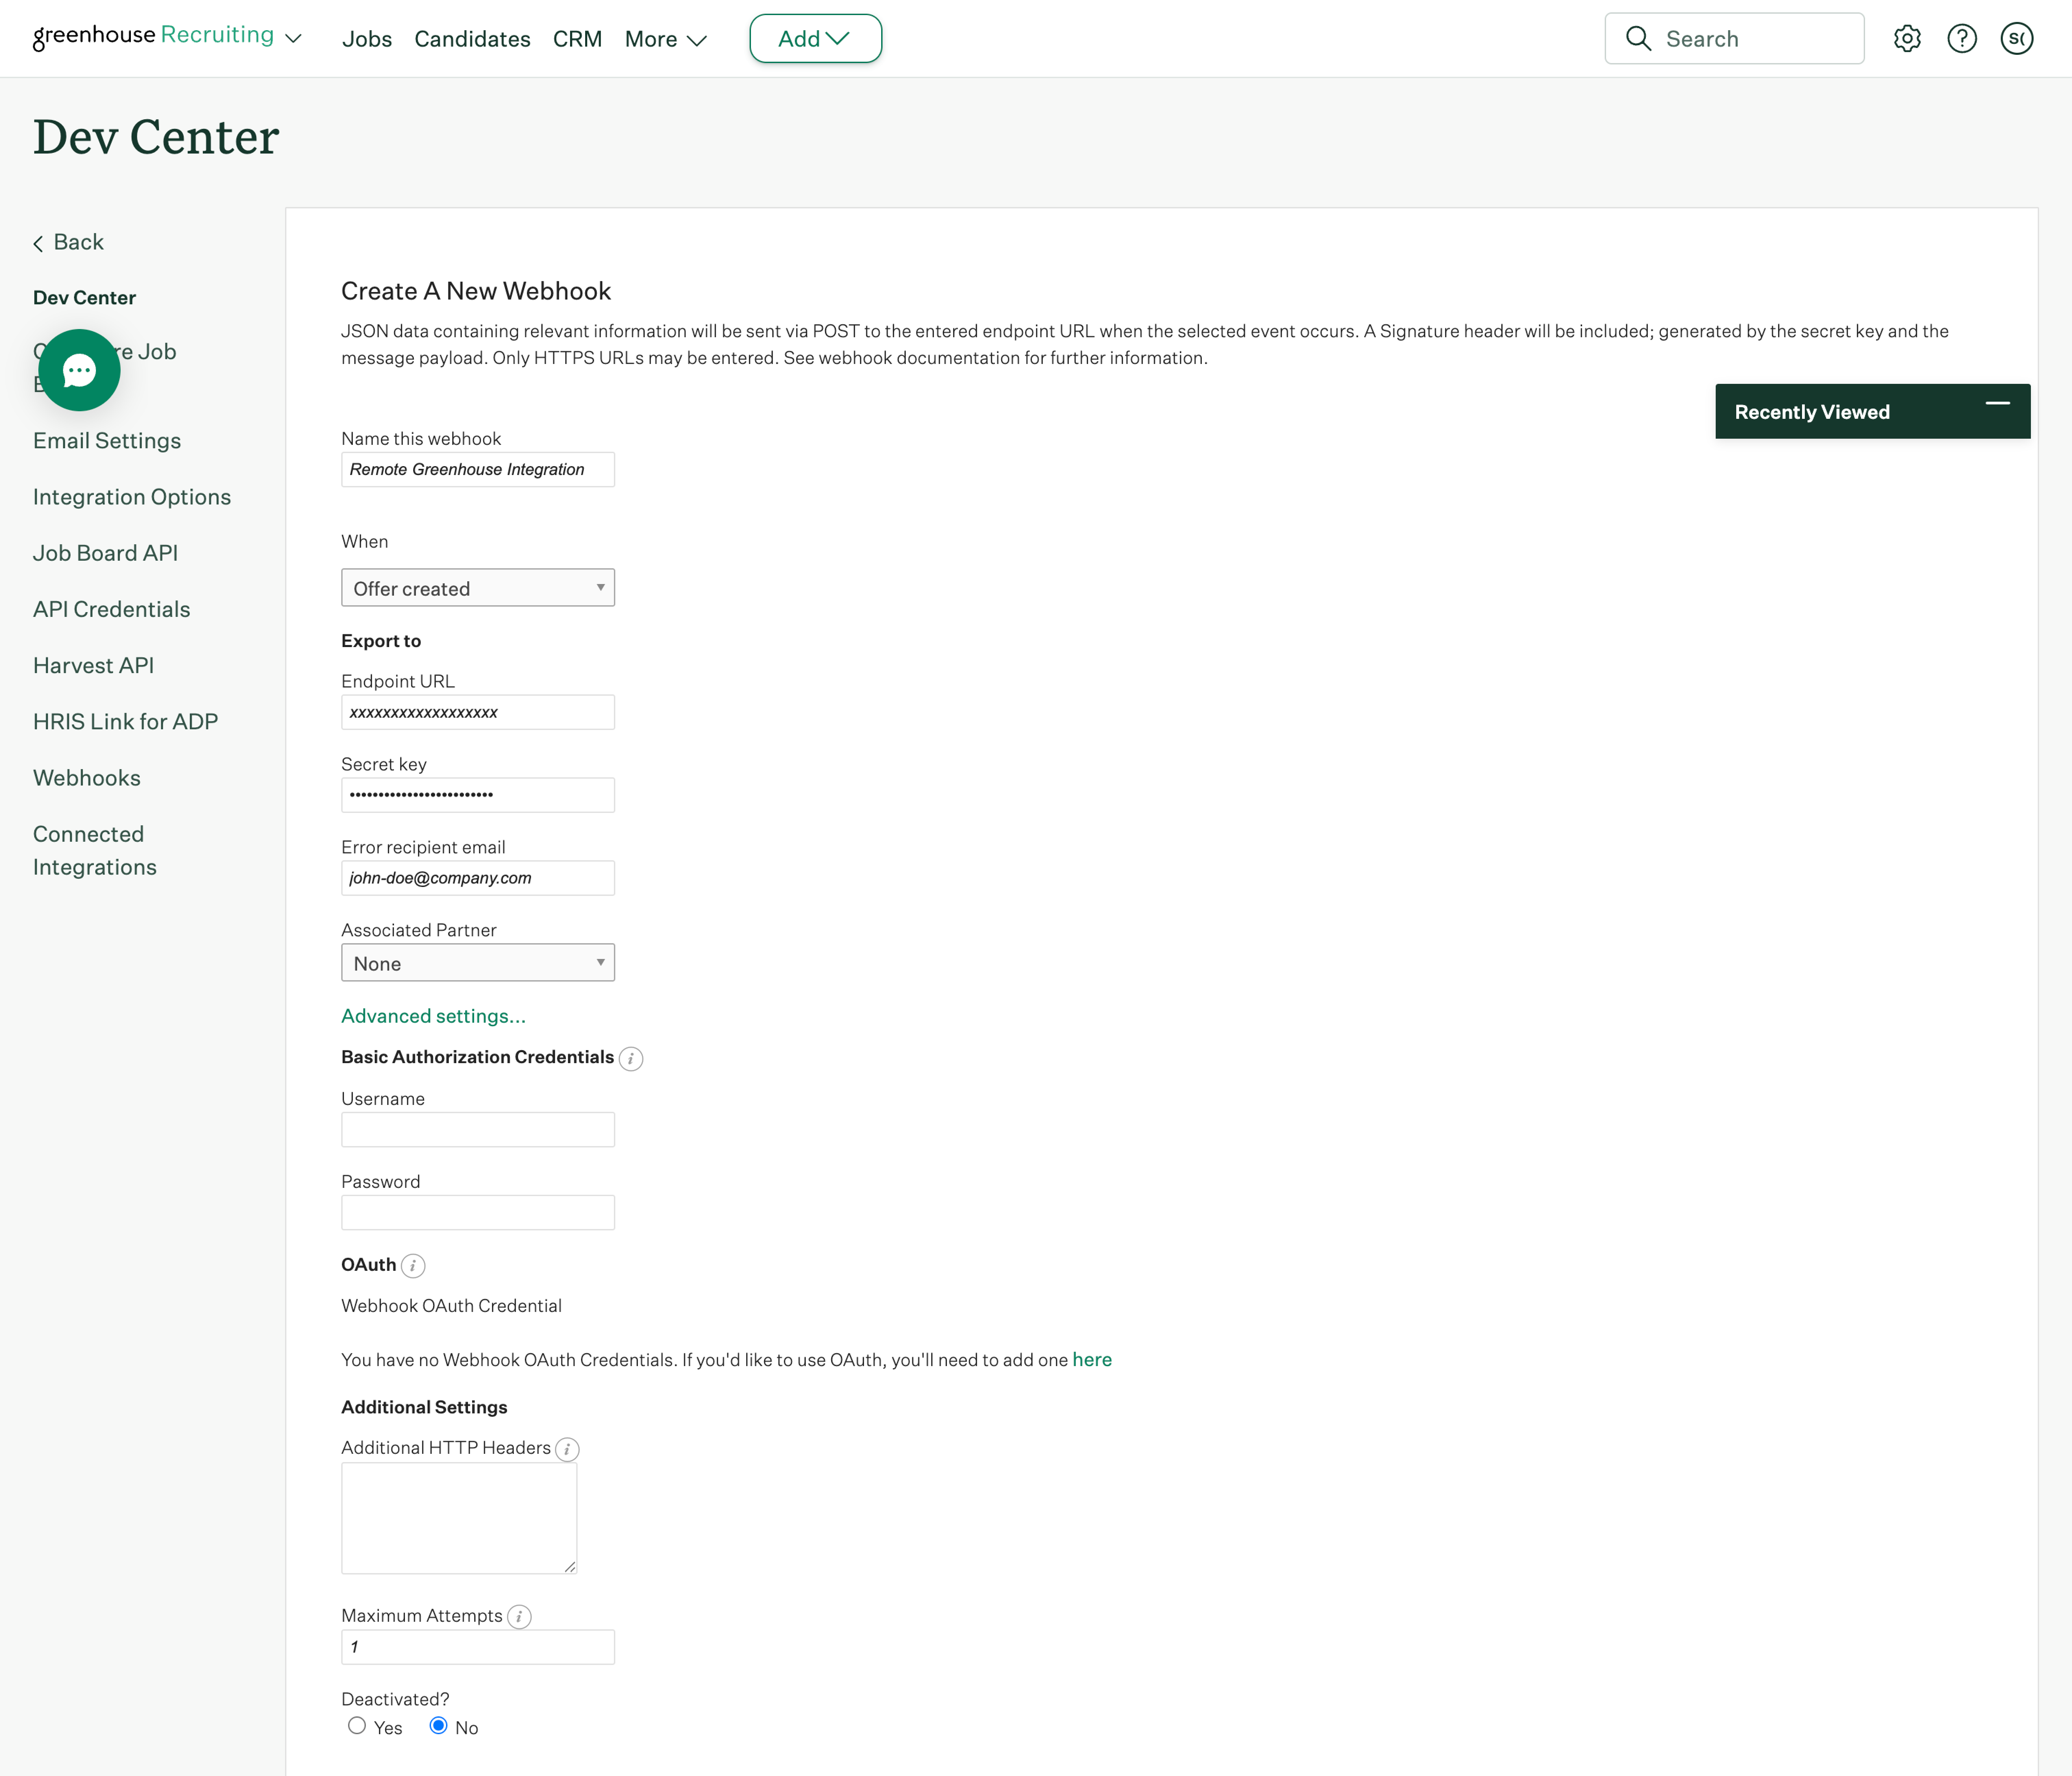Image resolution: width=2072 pixels, height=1776 pixels.
Task: Click the Password input field
Action: 478,1213
